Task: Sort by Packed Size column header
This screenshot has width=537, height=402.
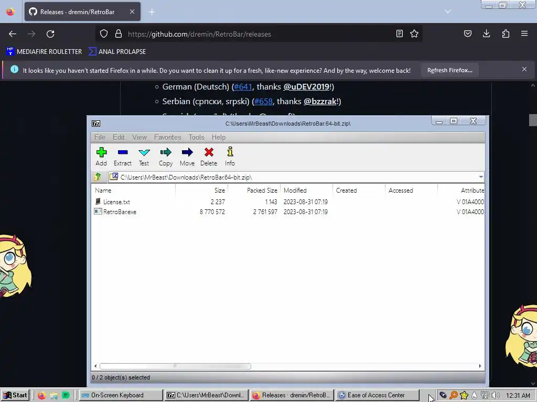Action: (x=254, y=191)
